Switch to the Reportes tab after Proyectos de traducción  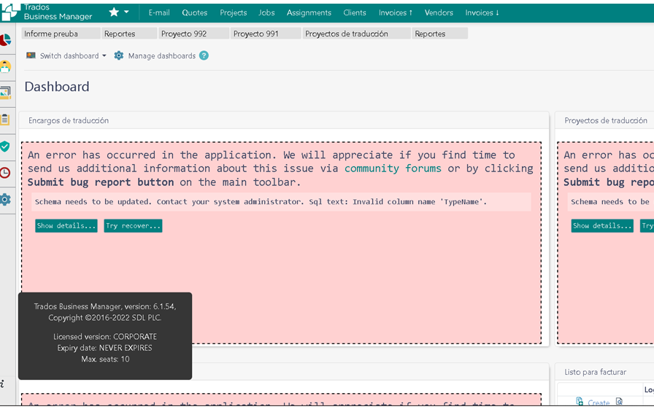click(x=440, y=34)
